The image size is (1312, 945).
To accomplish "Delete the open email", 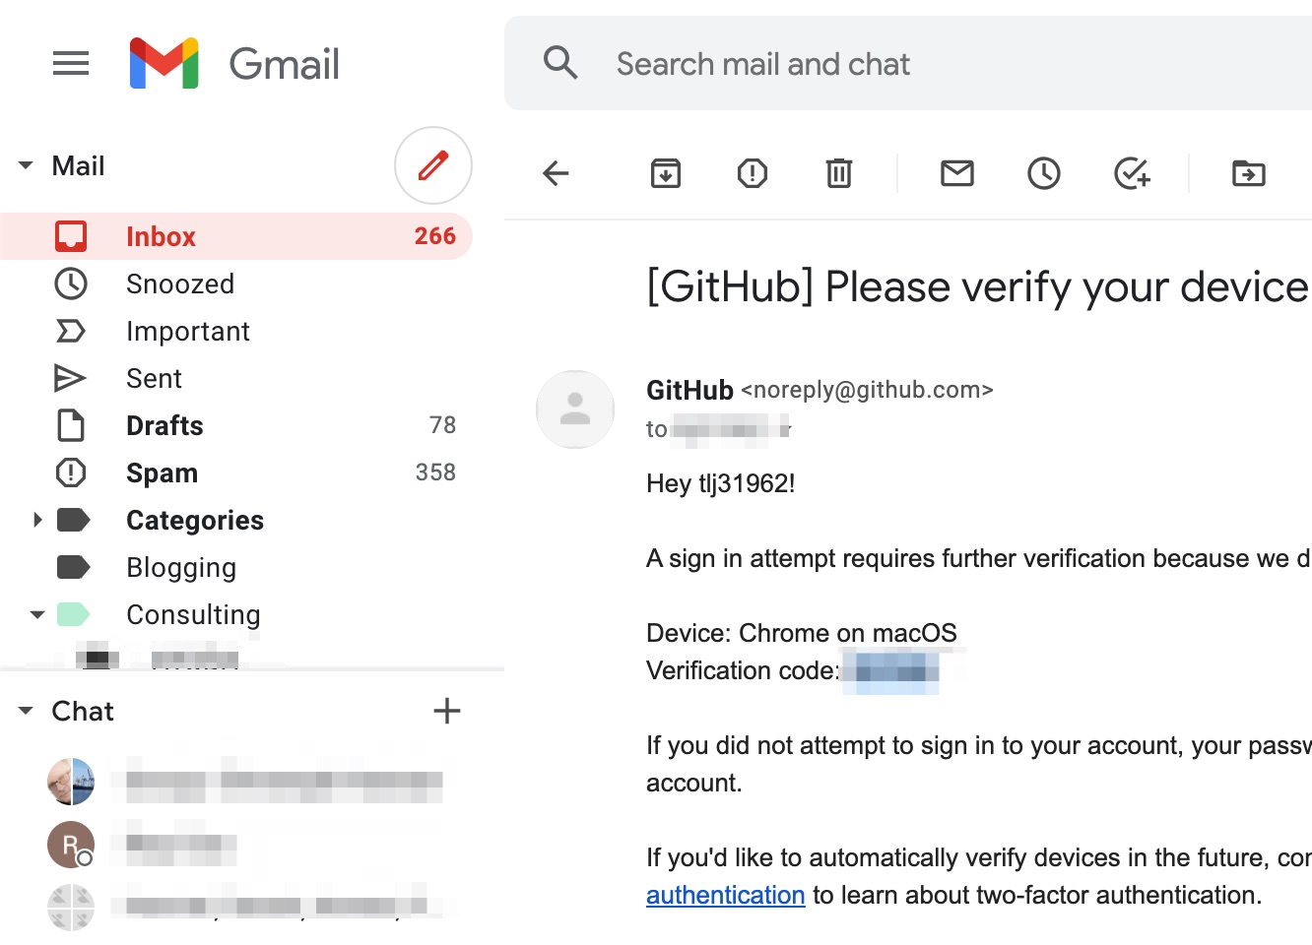I will tap(838, 172).
